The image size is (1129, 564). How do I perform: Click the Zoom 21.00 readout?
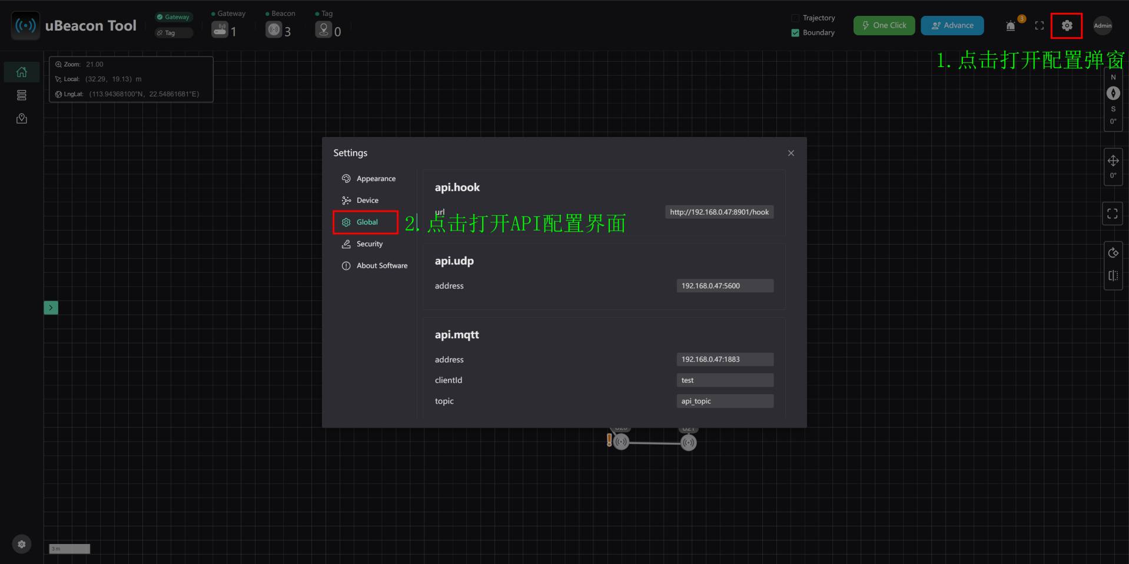tap(79, 65)
